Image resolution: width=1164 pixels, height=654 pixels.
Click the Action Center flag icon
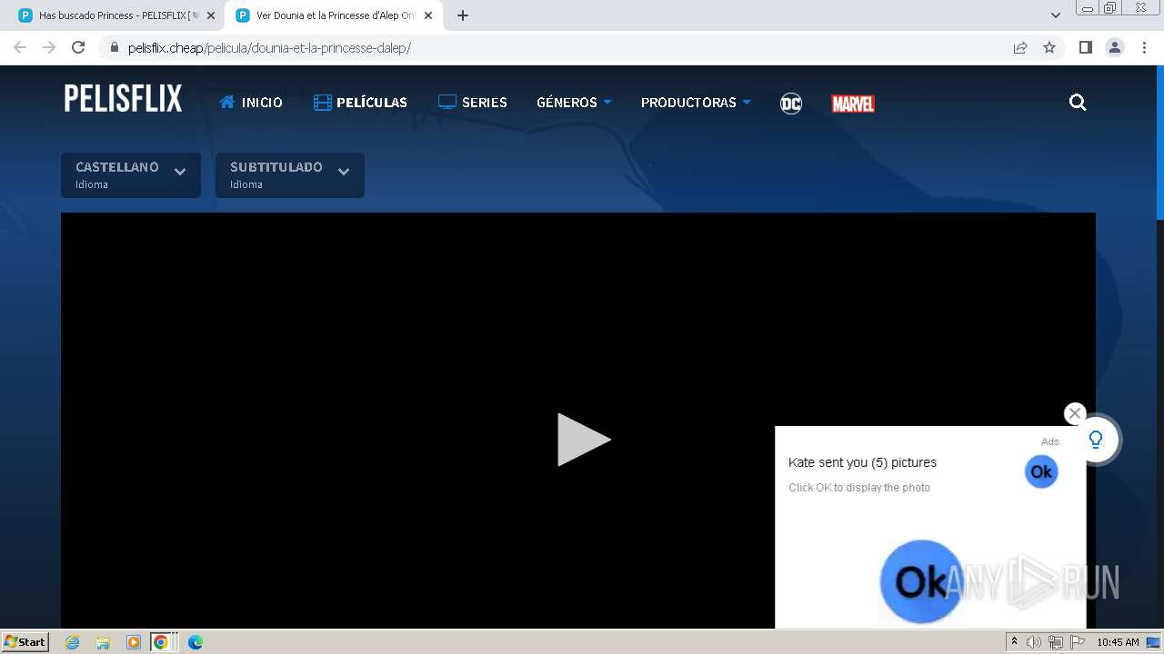(1078, 642)
